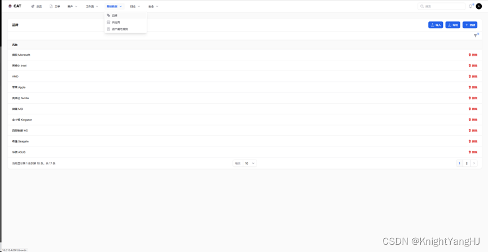Delete the 微星 MSI brand row
The height and width of the screenshot is (252, 488).
pos(473,109)
